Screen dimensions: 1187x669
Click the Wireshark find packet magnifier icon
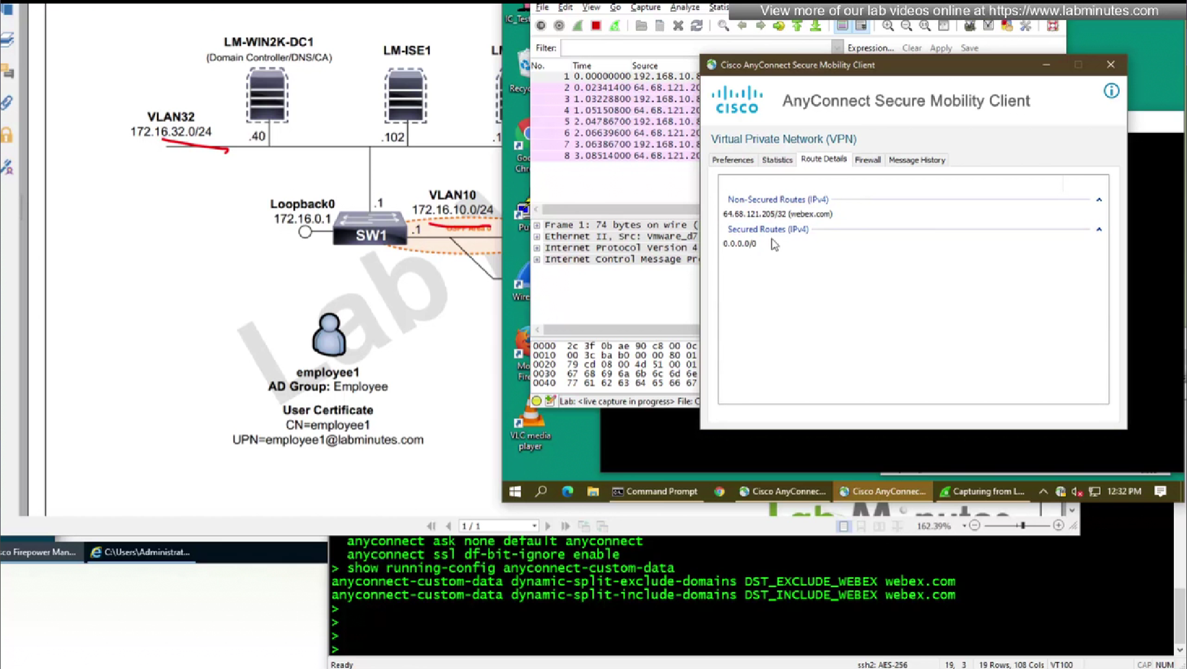[723, 26]
